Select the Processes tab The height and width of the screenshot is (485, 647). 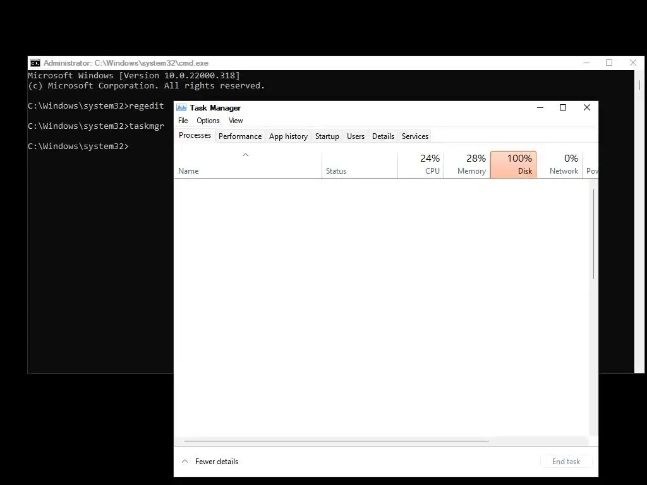click(195, 135)
